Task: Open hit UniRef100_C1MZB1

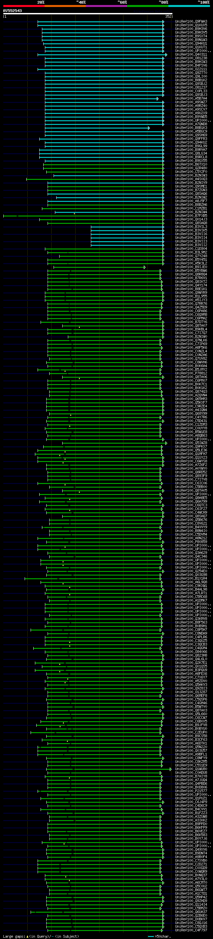Action: click(x=191, y=209)
